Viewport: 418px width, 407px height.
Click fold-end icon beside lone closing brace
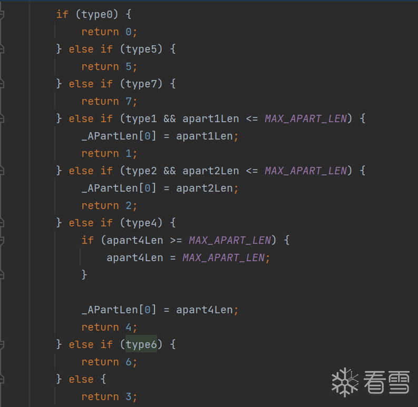tap(2, 275)
